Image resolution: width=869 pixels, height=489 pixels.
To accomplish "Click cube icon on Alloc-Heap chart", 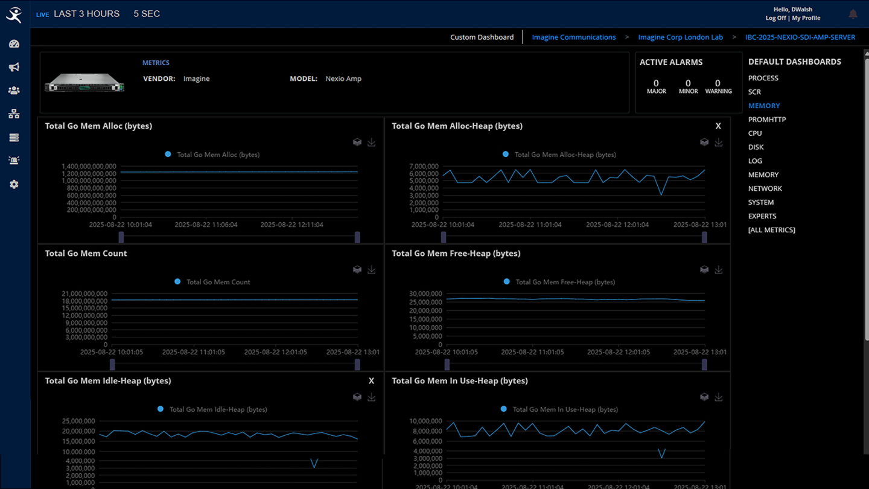I will 704,142.
